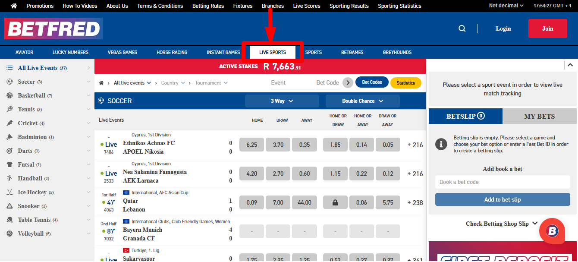This screenshot has width=578, height=262.
Task: Open the Horse Racing tab
Action: click(x=172, y=52)
